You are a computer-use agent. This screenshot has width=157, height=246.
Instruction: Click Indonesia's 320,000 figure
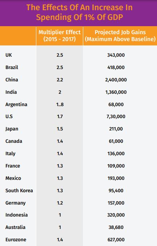click(116, 215)
